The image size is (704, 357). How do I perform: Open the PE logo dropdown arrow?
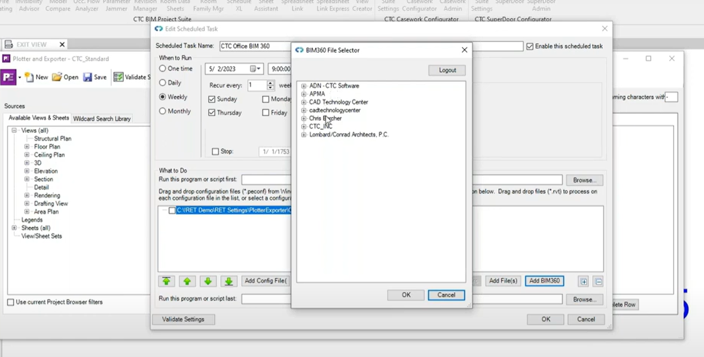pos(20,78)
